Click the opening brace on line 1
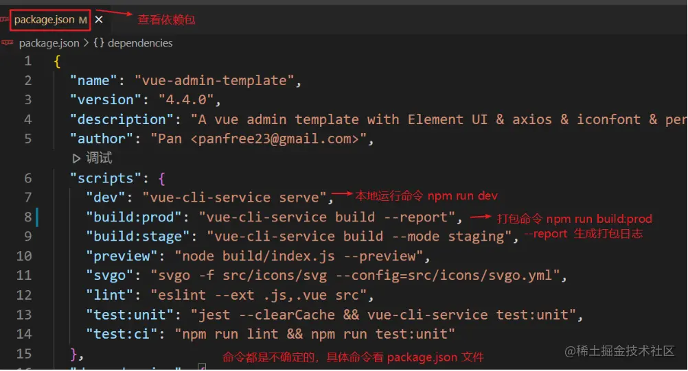Screen dimensions: 688x371 tap(57, 61)
